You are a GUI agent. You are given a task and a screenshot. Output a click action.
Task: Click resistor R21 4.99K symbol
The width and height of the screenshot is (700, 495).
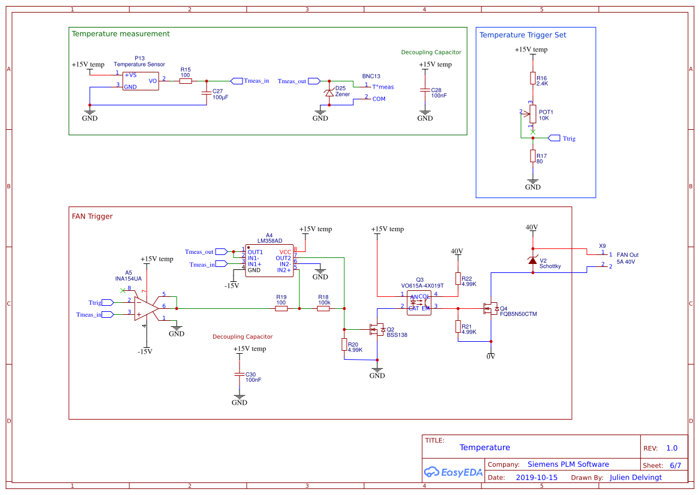(458, 326)
